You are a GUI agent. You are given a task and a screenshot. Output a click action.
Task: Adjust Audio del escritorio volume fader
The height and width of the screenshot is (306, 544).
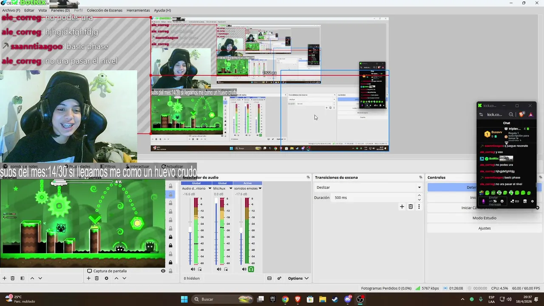tap(190, 230)
